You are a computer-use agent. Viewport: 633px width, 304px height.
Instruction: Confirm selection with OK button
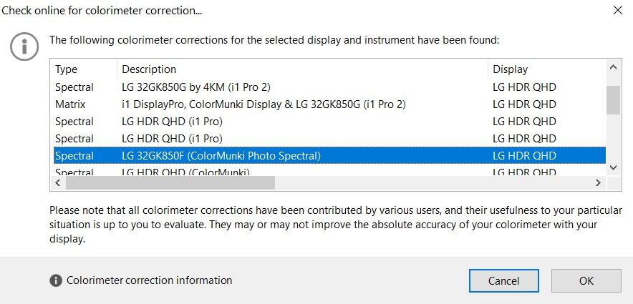click(x=586, y=280)
